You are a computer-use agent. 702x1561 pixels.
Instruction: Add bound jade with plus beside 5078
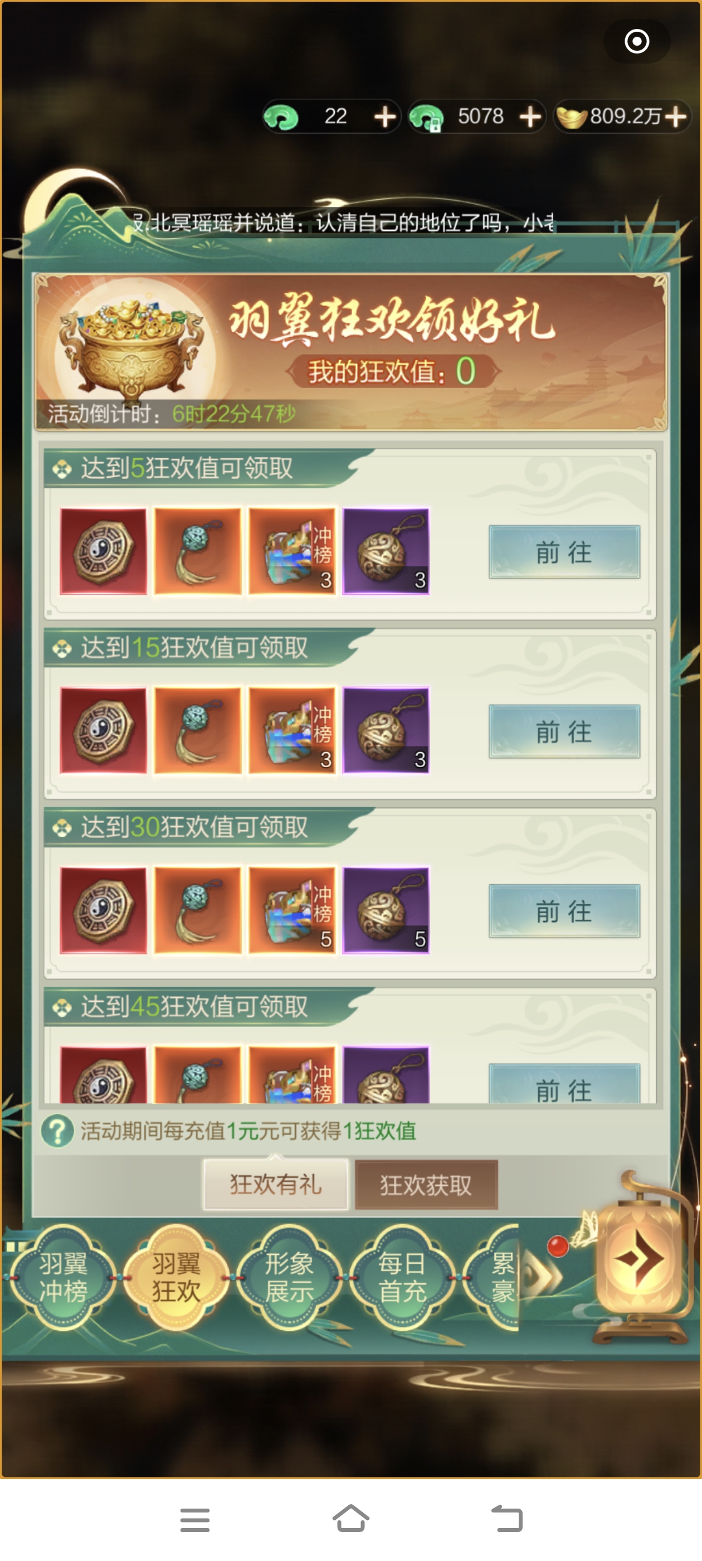[530, 117]
